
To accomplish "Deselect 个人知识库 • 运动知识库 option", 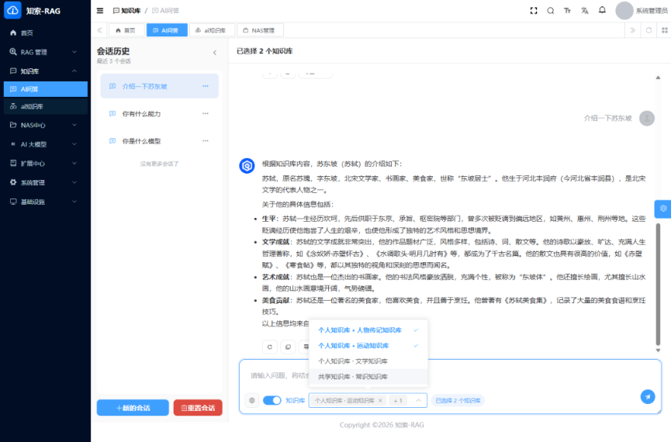I will (x=368, y=345).
